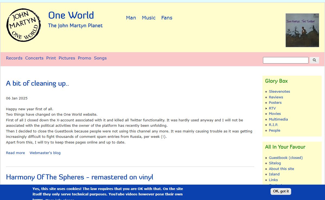
Task: Go to the Records section
Action: click(14, 58)
